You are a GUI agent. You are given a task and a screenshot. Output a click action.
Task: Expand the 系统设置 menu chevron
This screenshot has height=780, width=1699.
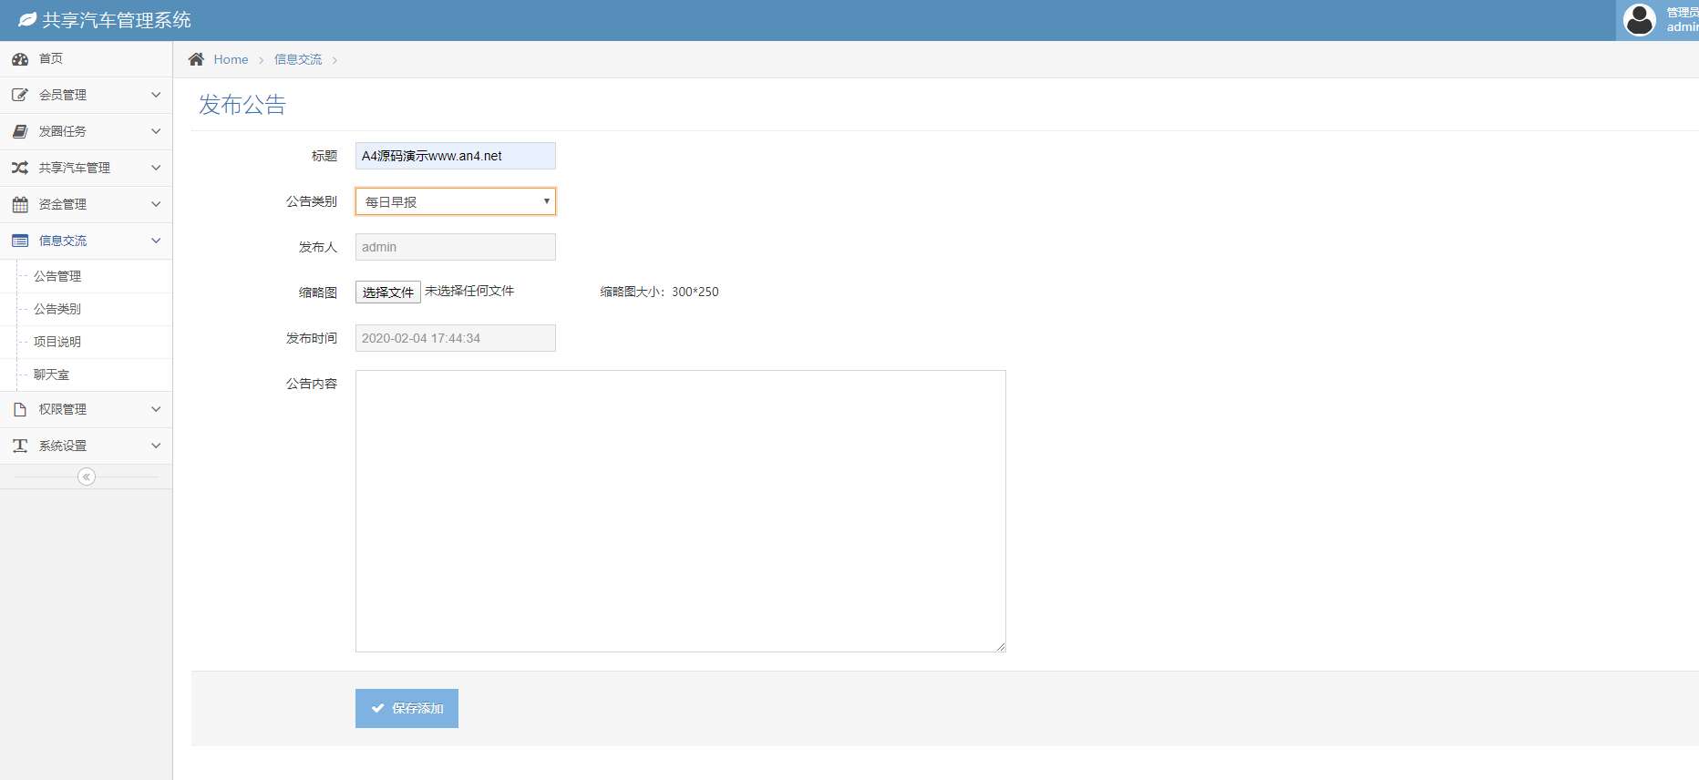156,446
